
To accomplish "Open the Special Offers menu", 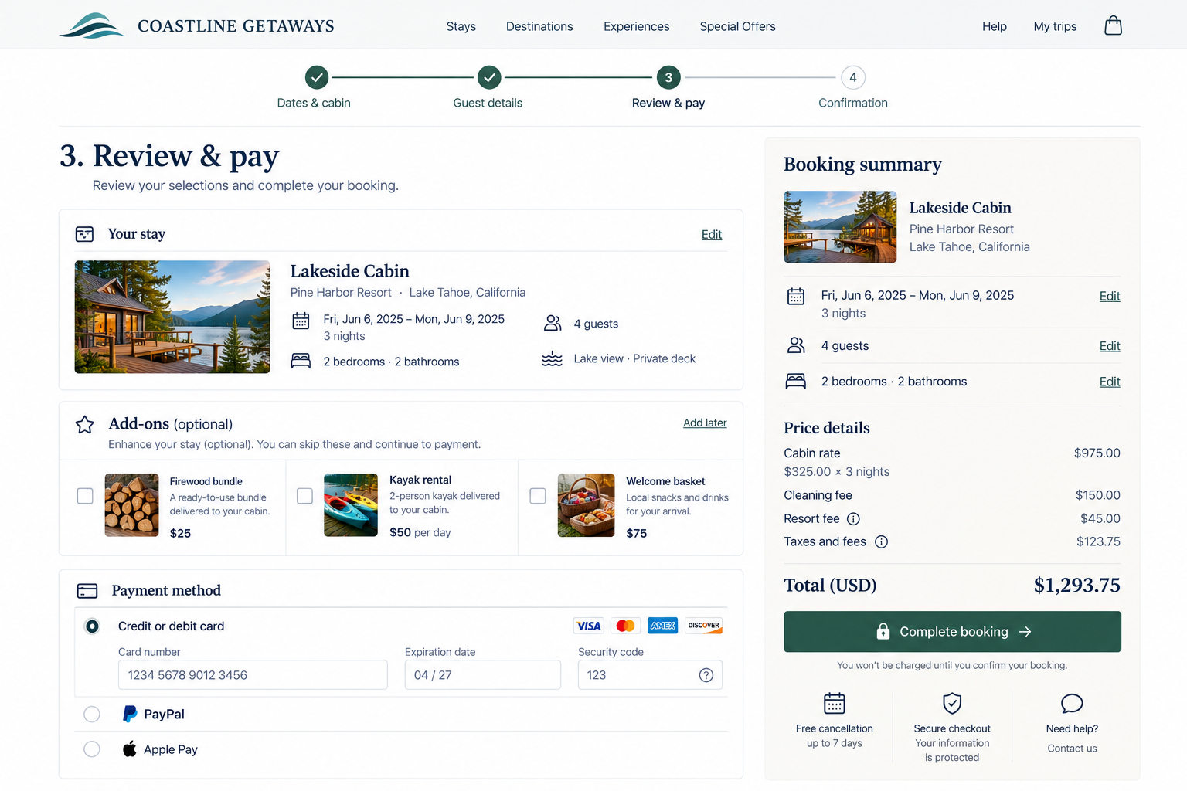I will point(738,26).
